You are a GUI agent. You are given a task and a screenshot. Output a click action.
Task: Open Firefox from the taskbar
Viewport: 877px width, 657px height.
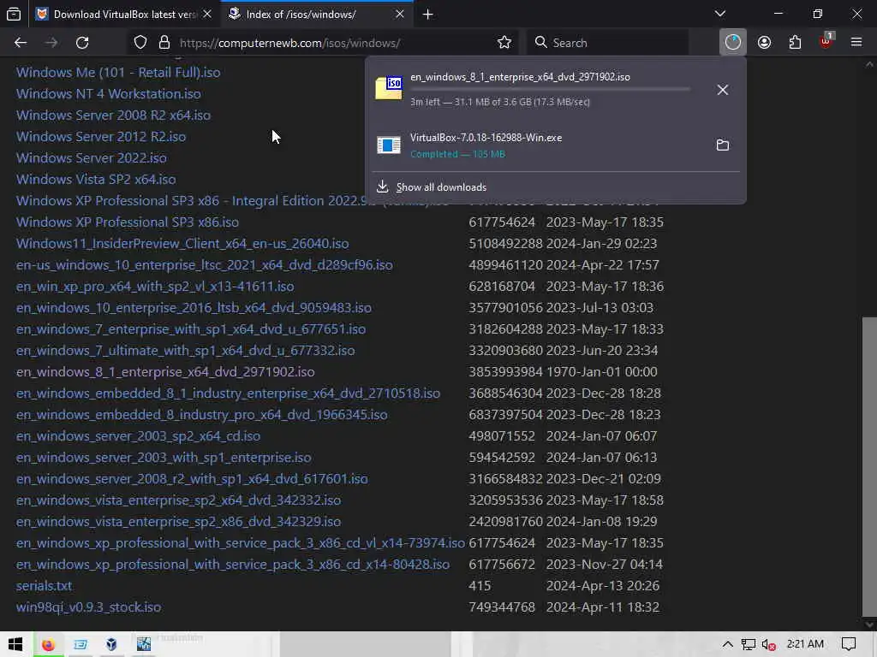pyautogui.click(x=48, y=645)
